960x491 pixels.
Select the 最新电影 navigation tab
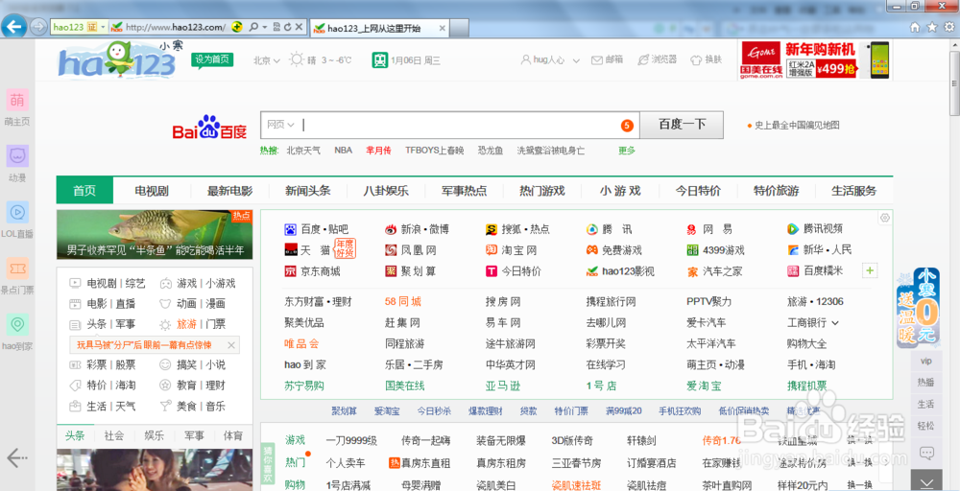click(x=229, y=191)
